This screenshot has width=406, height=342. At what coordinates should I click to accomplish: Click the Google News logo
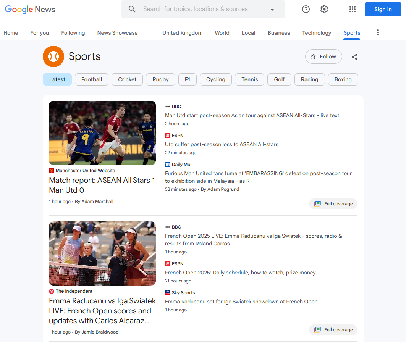click(30, 9)
